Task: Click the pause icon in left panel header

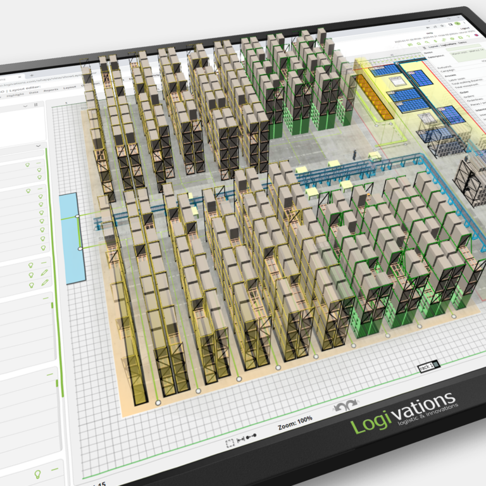Action: 35,104
